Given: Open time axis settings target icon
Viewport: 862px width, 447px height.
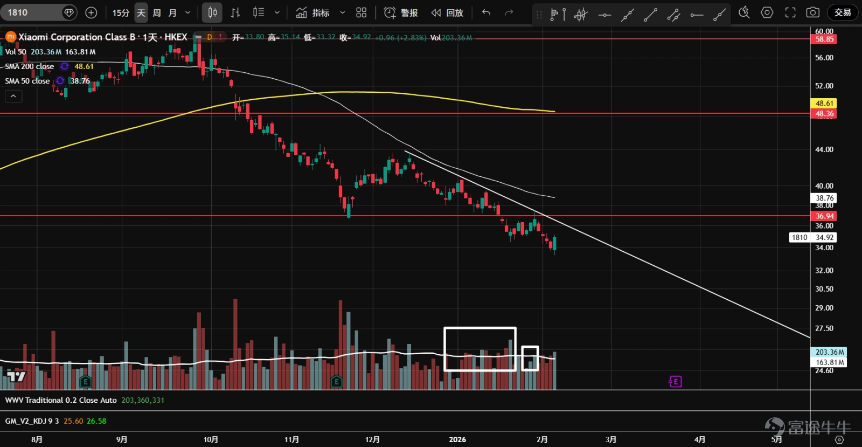Looking at the screenshot, I should click(839, 439).
